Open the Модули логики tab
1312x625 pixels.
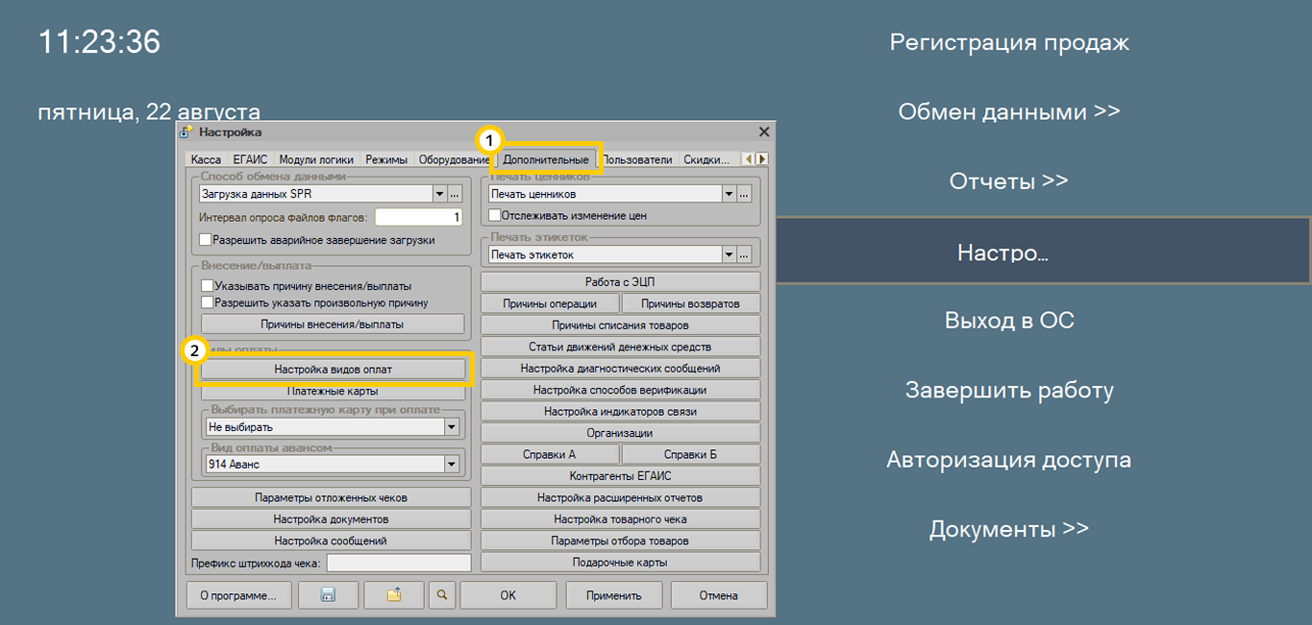pyautogui.click(x=316, y=160)
